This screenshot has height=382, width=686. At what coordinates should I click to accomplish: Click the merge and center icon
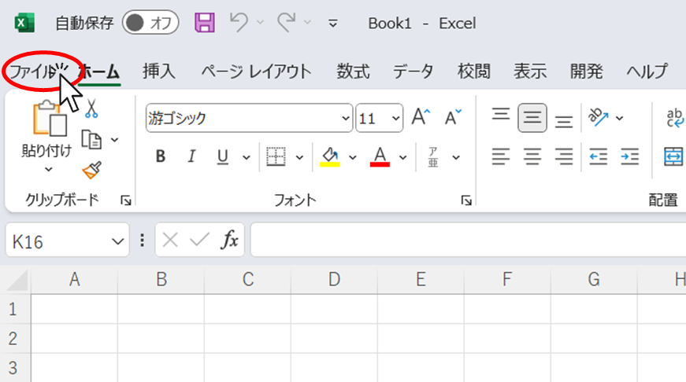tap(673, 156)
